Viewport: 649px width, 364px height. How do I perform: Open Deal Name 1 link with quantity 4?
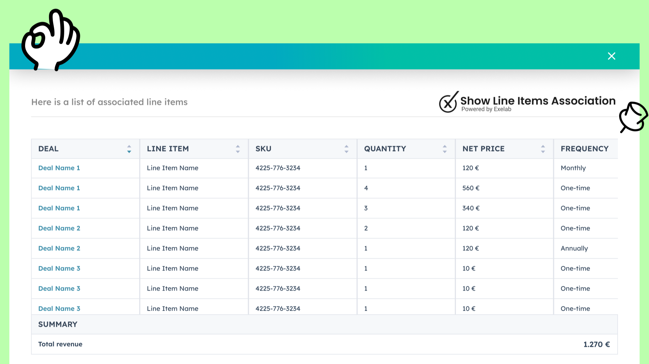coord(59,188)
